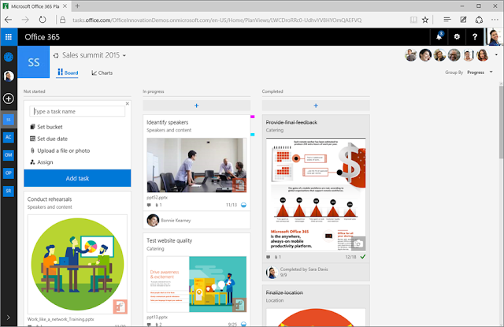Screen dimensions: 504x327
Task: Add page to favorites with star
Action: (425, 20)
